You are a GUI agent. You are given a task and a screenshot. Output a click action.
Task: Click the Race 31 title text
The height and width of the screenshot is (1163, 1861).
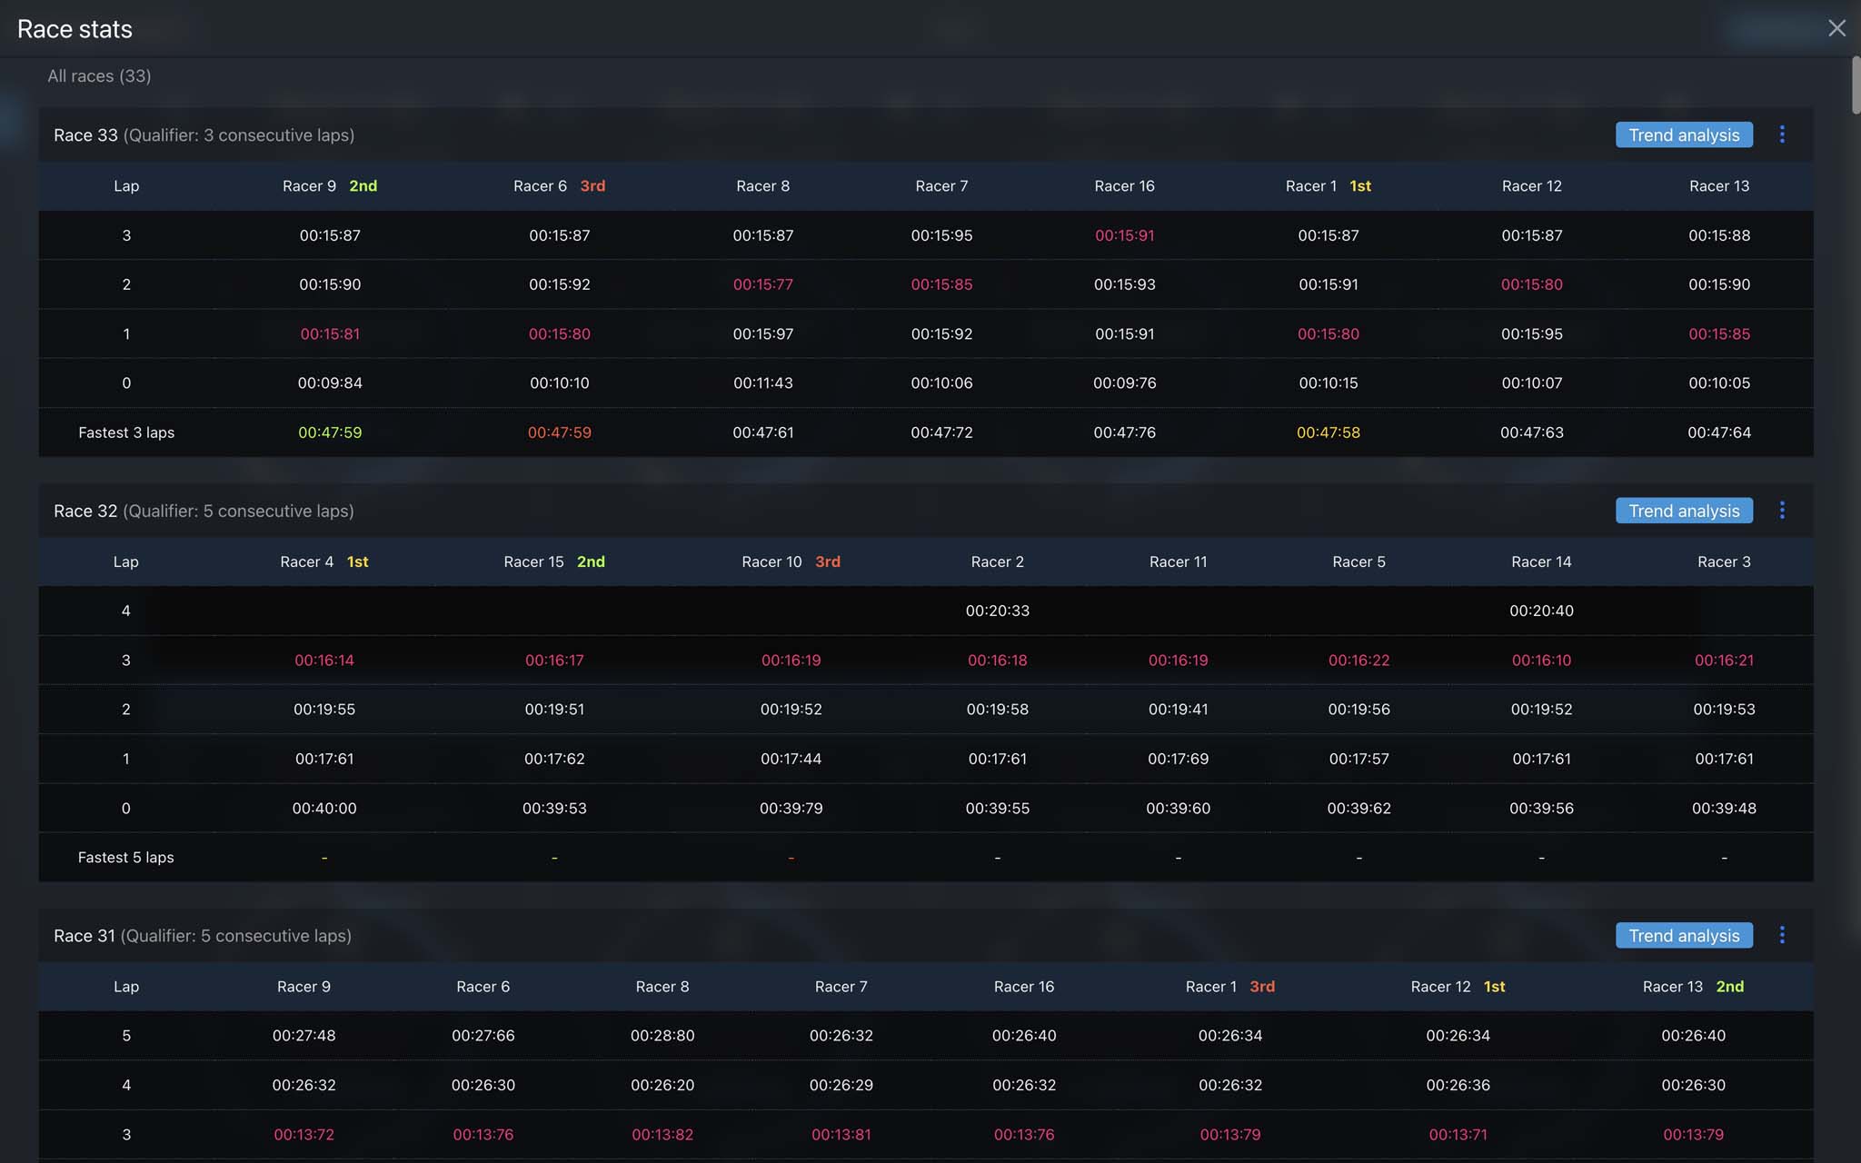(85, 936)
